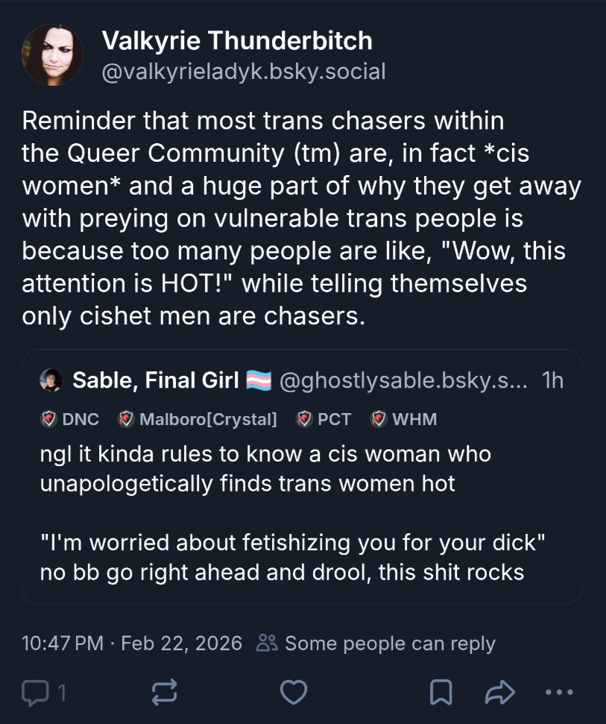Image resolution: width=606 pixels, height=724 pixels.
Task: Open the @ghostlysable.bsky.s... handle
Action: point(403,380)
